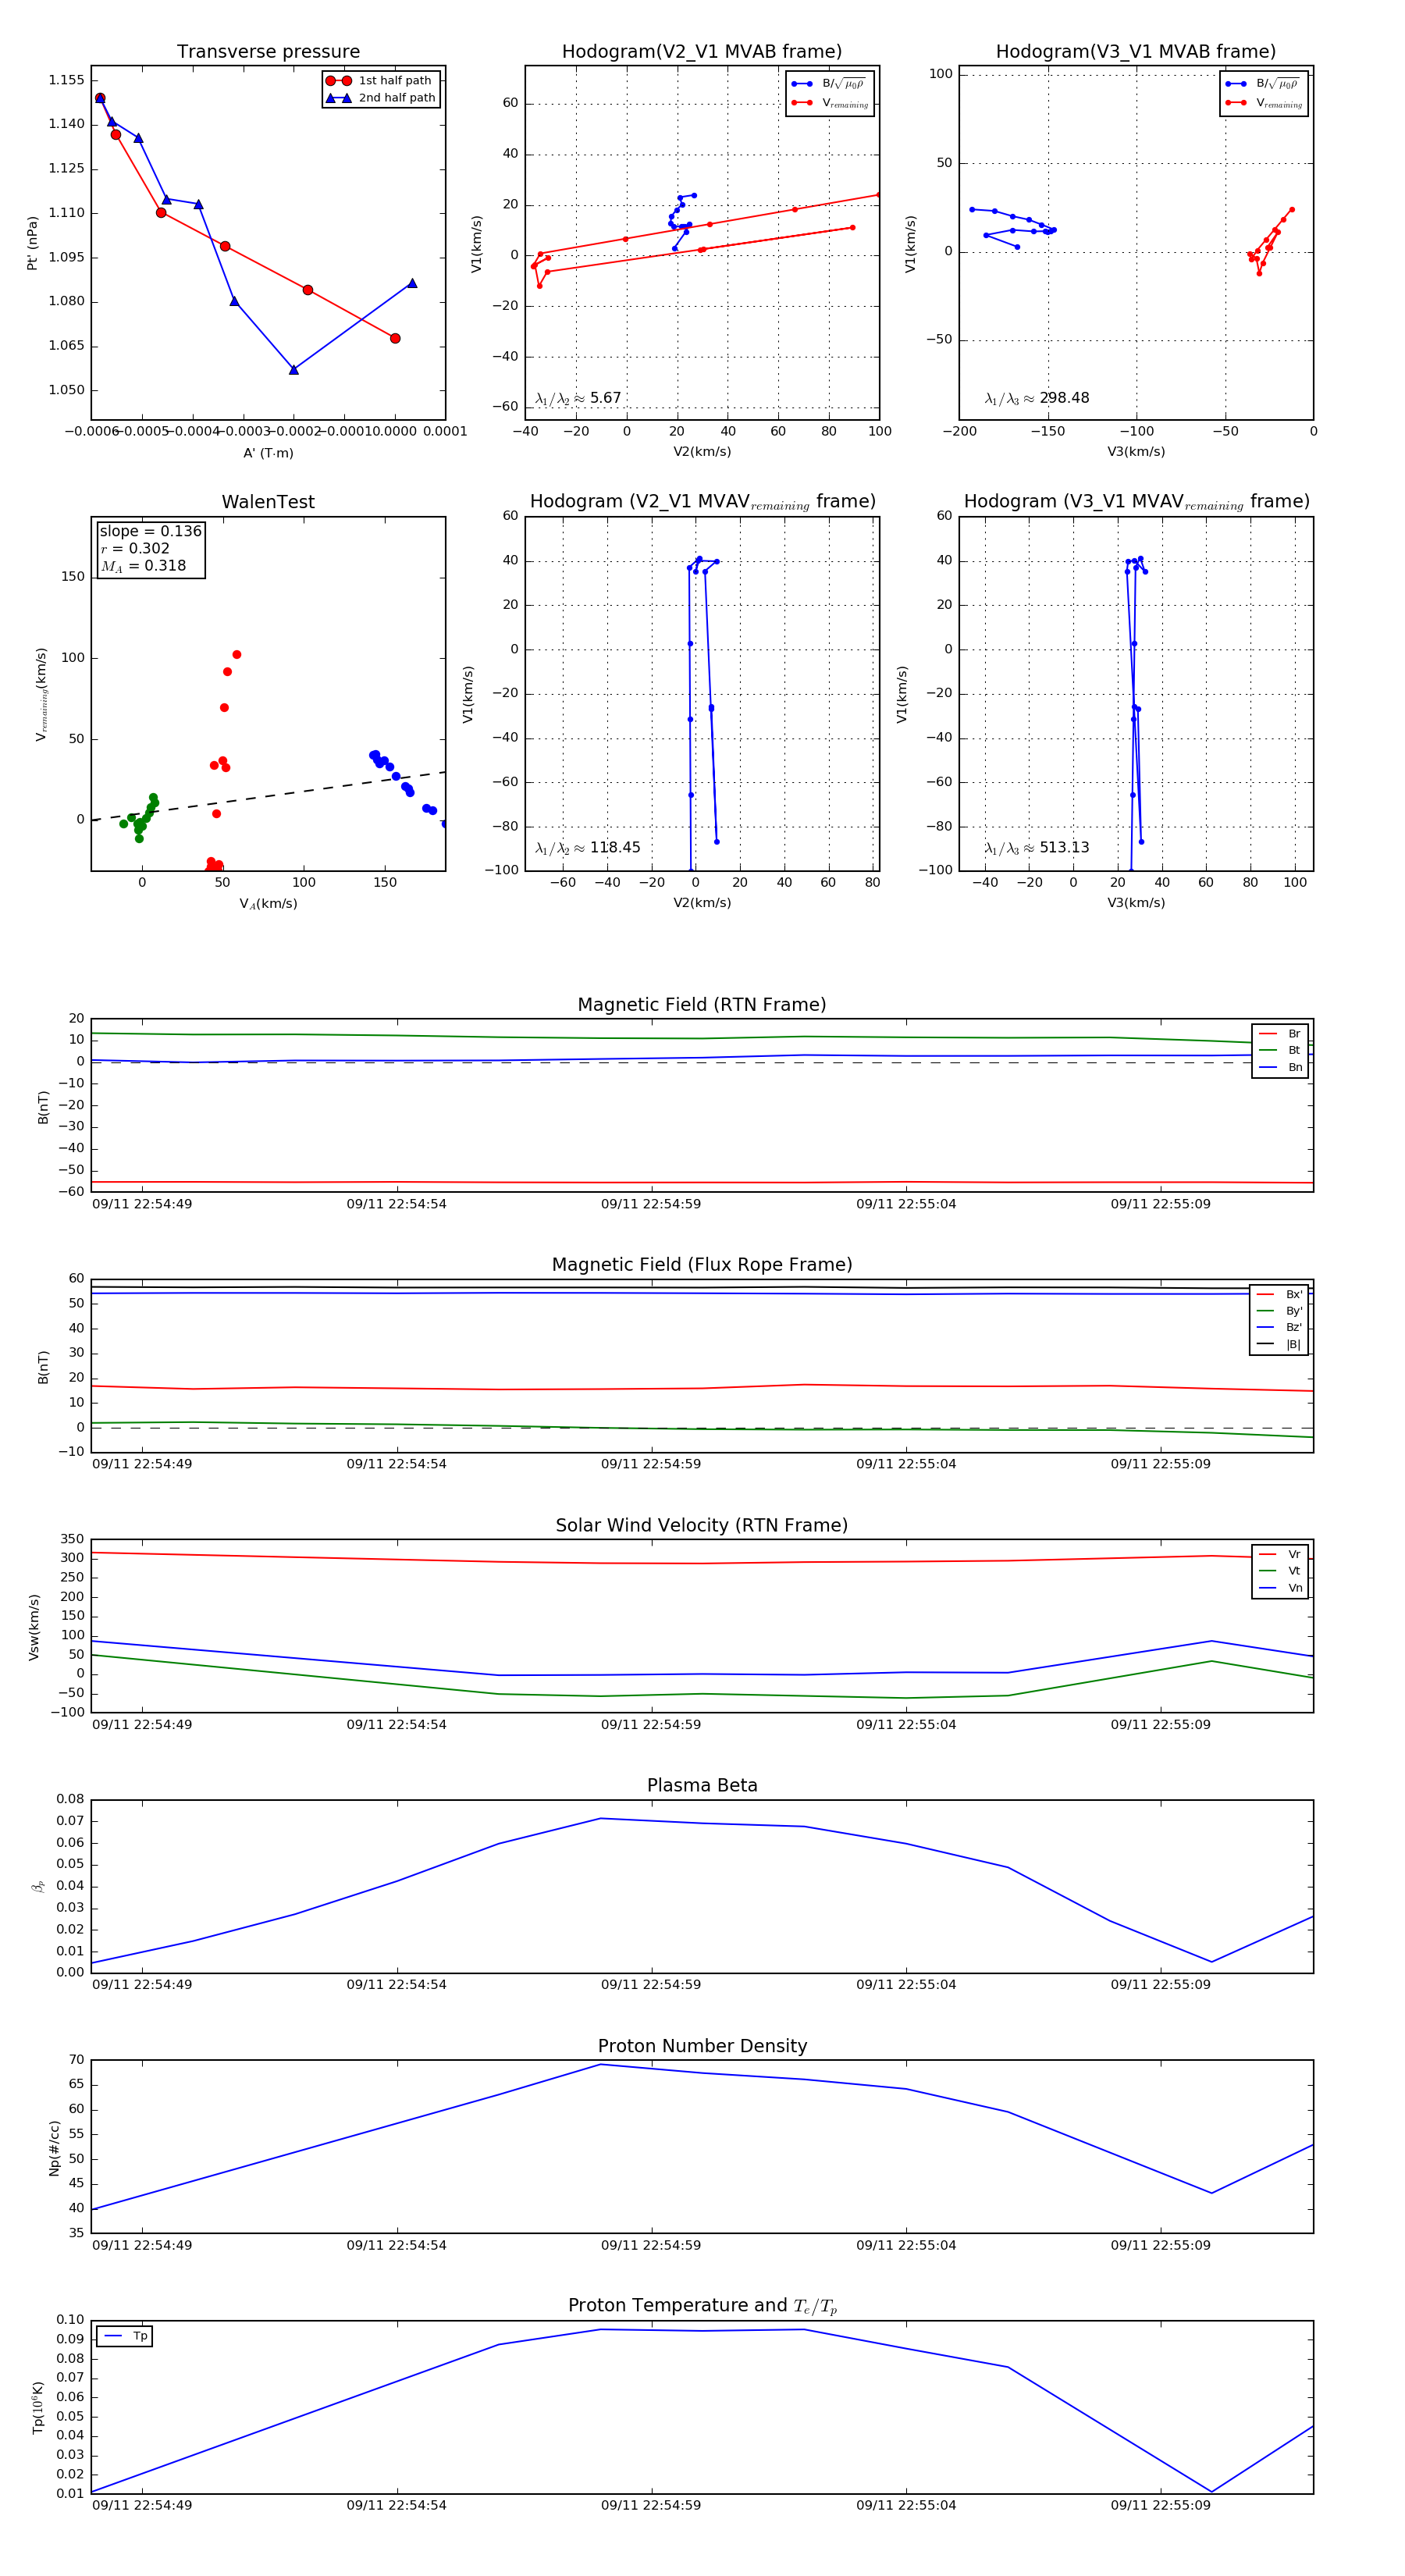
Task: Click the 'Solar Wind Velocity (RTN Frame)' title
Action: tap(702, 1526)
